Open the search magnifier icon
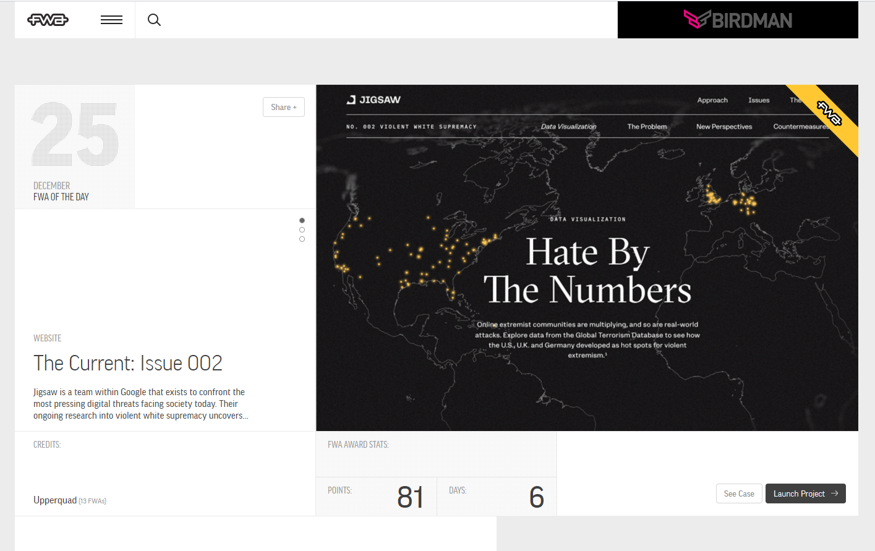The width and height of the screenshot is (875, 551). click(x=154, y=20)
